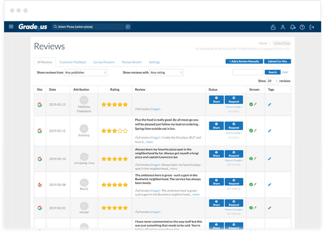The height and width of the screenshot is (232, 324).
Task: Open the hamburger menu in header
Action: (11, 27)
